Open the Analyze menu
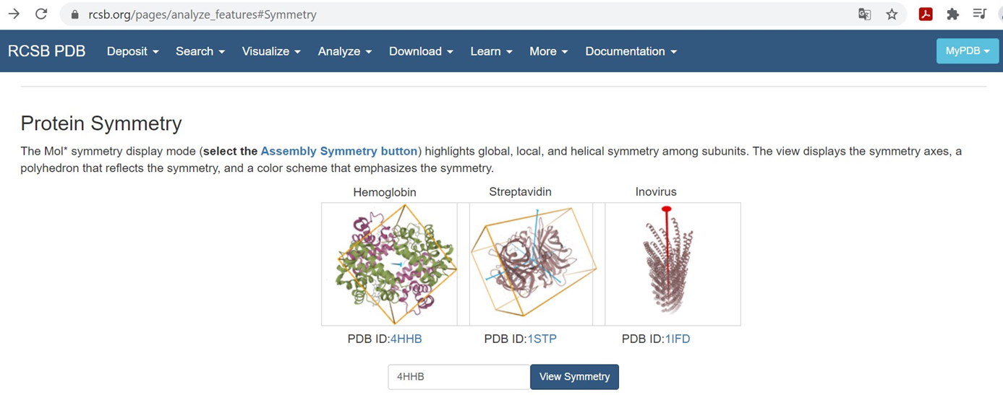The image size is (1003, 395). [x=345, y=51]
